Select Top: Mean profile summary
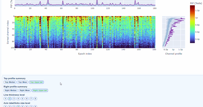 pos(23,82)
